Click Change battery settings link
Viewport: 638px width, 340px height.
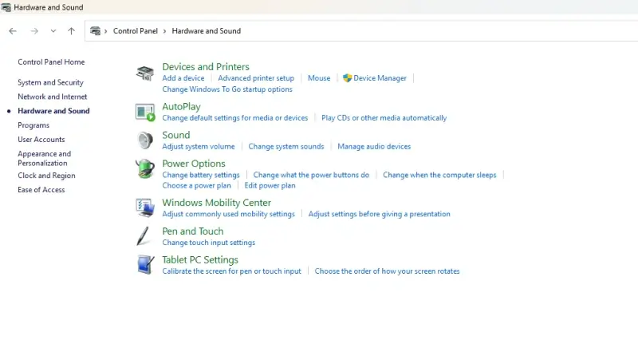pyautogui.click(x=201, y=175)
